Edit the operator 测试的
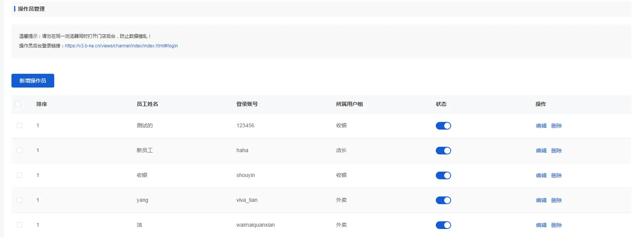The height and width of the screenshot is (237, 639). (x=541, y=126)
